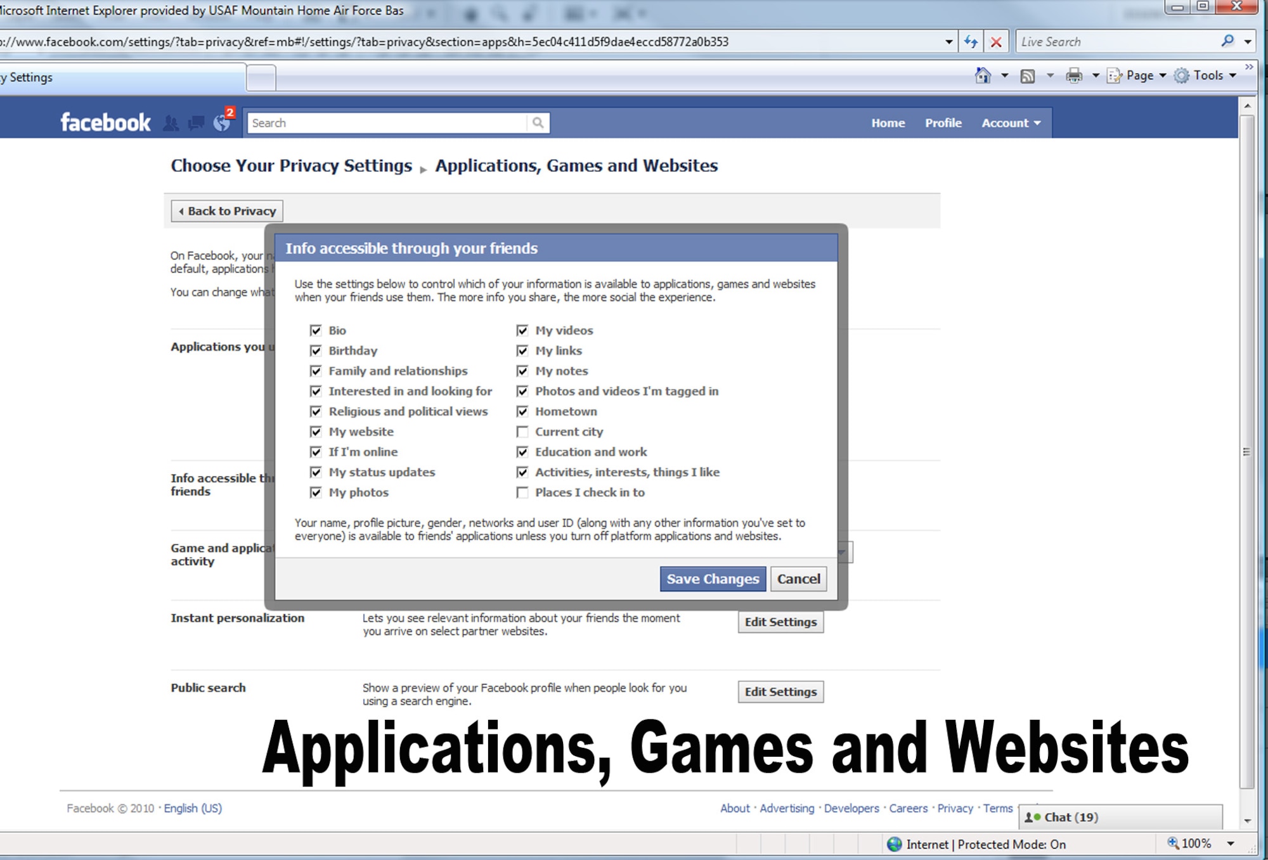The image size is (1268, 860).
Task: Open the Print dropdown arrow
Action: [x=1096, y=75]
